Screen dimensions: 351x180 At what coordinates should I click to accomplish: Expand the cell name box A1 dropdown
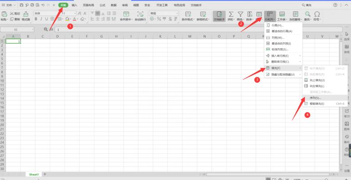point(33,30)
